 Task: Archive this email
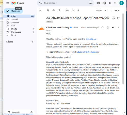(x=48, y=10)
